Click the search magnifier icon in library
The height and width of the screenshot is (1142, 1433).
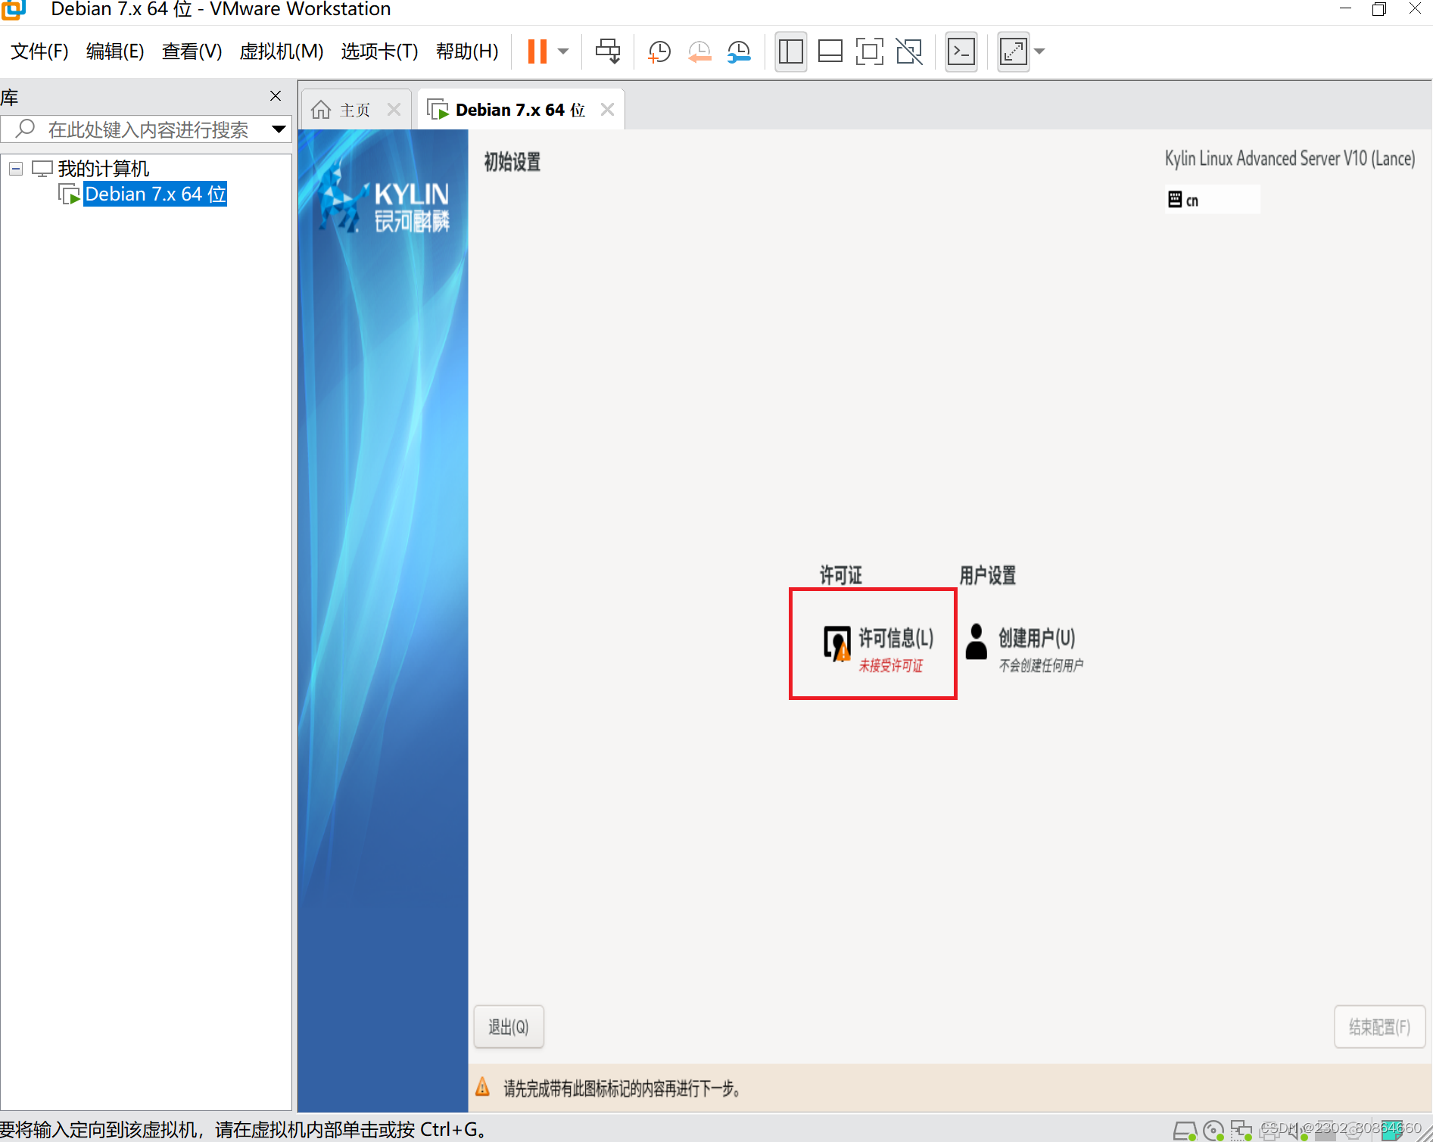click(x=26, y=129)
